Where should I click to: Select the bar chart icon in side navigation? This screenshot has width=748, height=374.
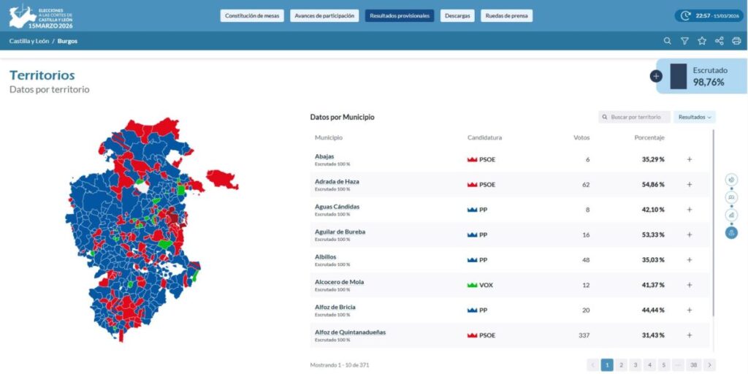coord(731,215)
